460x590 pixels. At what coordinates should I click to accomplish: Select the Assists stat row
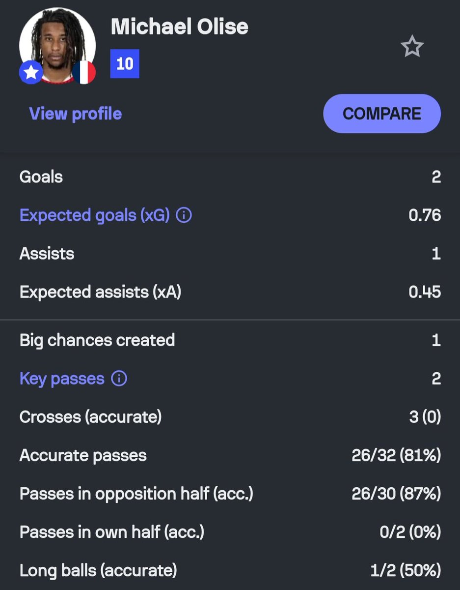pos(230,254)
